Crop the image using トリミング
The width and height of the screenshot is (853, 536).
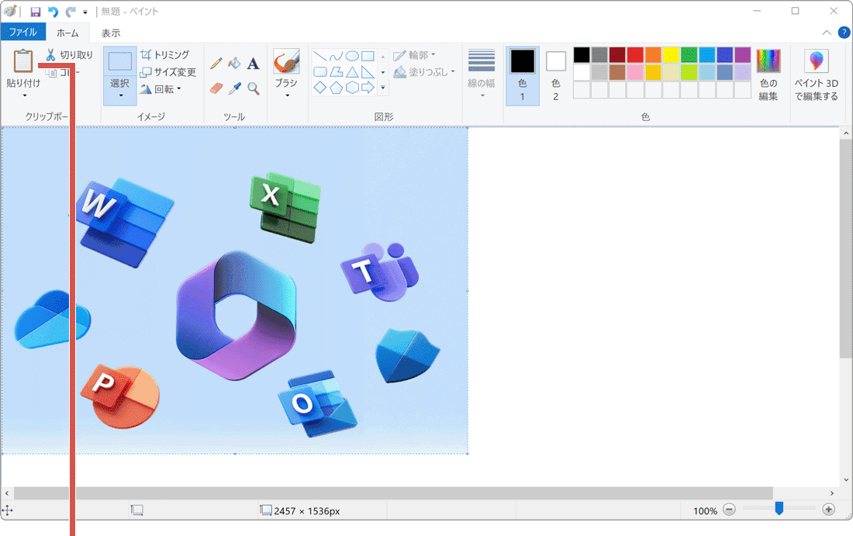(x=165, y=54)
